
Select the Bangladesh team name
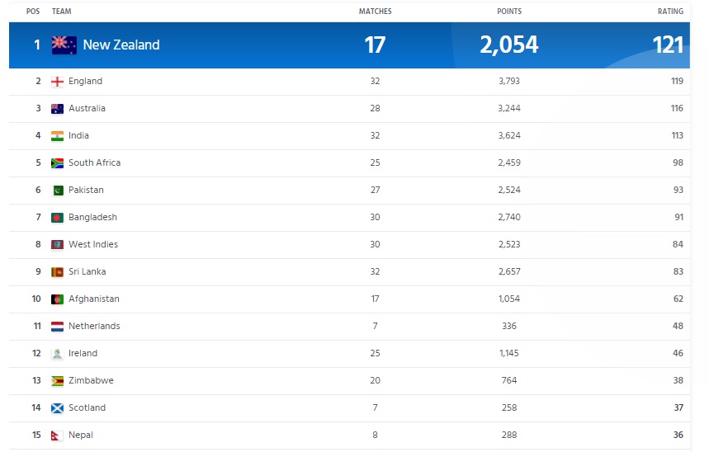click(x=92, y=218)
